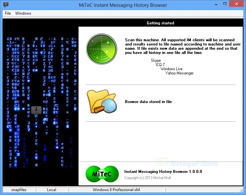Click the Local status bar panel
This screenshot has height=195, width=246.
52,190
